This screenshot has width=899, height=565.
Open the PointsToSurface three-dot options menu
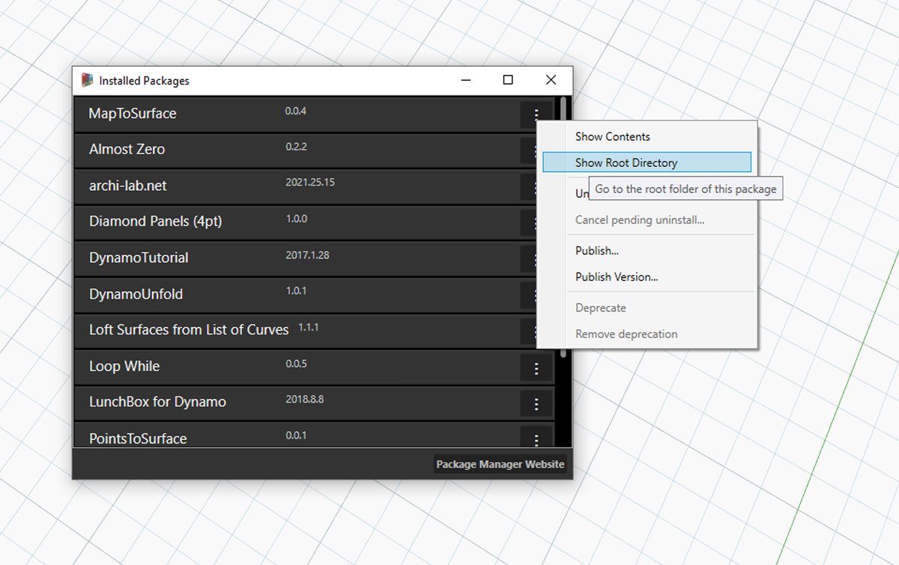536,439
